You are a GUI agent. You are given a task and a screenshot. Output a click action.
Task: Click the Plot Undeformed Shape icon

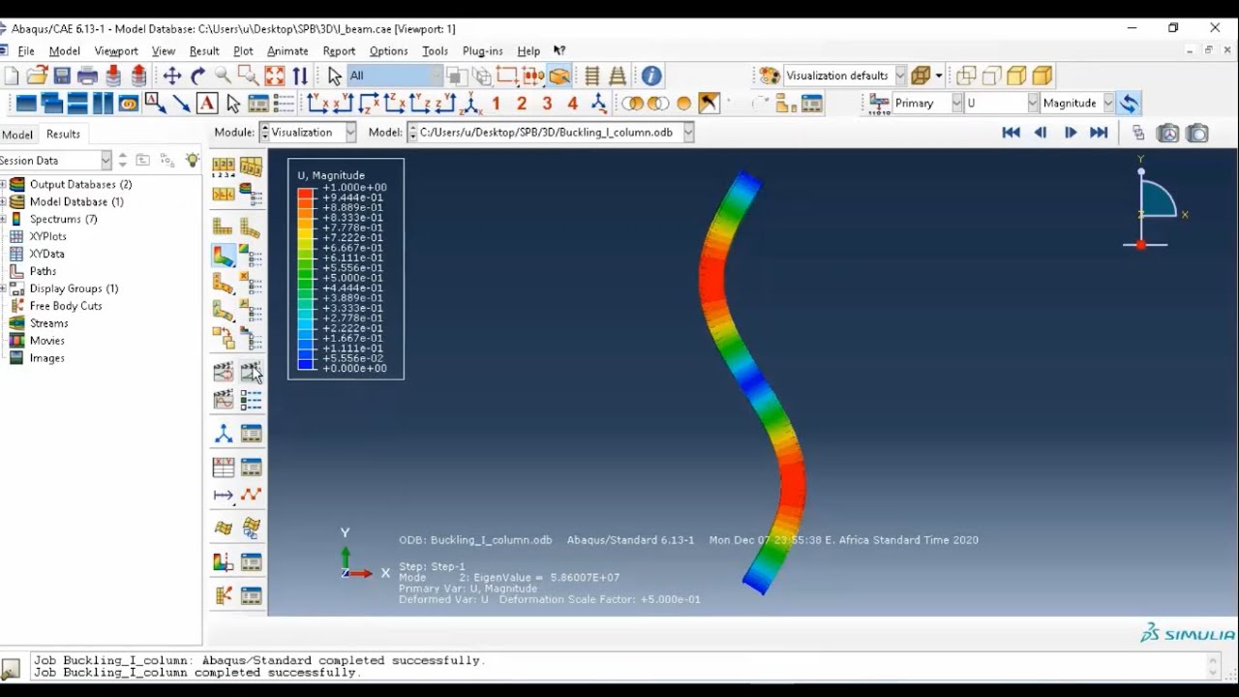pos(224,227)
